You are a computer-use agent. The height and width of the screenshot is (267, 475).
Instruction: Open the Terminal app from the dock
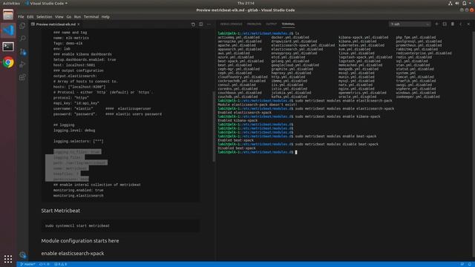coord(8,47)
